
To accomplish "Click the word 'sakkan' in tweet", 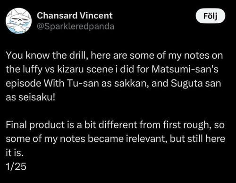I will [x=132, y=83].
